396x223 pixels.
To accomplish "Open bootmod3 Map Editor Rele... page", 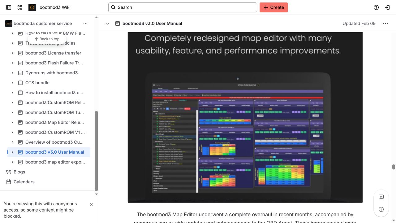I will pyautogui.click(x=54, y=122).
